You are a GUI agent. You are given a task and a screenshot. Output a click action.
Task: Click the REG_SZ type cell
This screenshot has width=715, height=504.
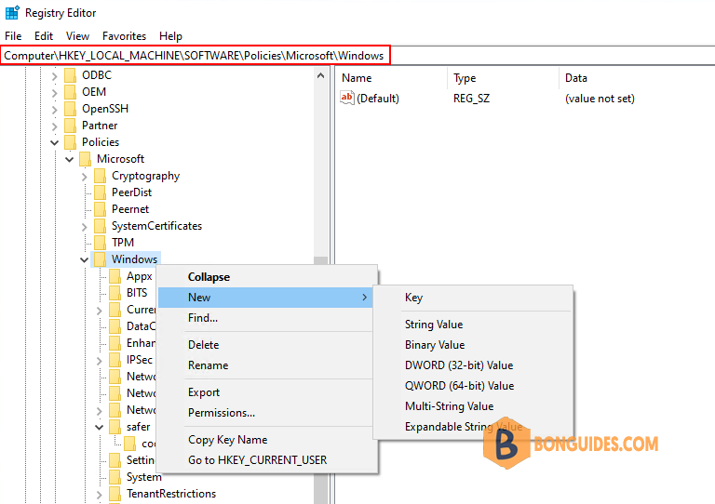(471, 99)
